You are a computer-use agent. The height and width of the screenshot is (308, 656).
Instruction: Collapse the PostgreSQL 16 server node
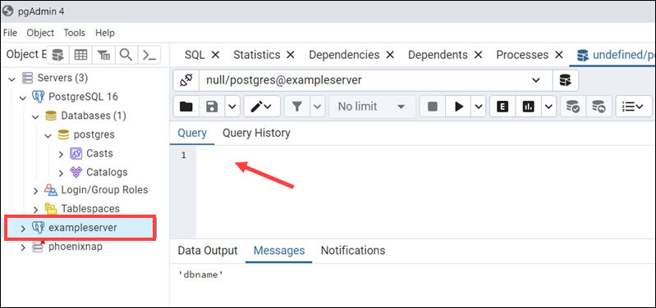pyautogui.click(x=23, y=97)
